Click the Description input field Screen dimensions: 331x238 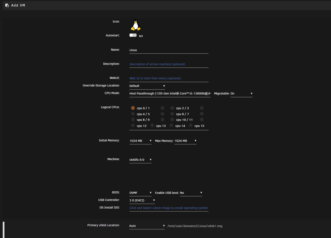(169, 64)
